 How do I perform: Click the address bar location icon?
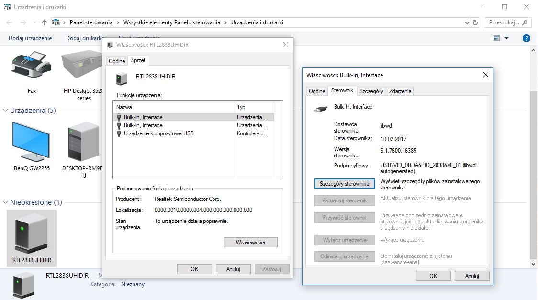(56, 22)
